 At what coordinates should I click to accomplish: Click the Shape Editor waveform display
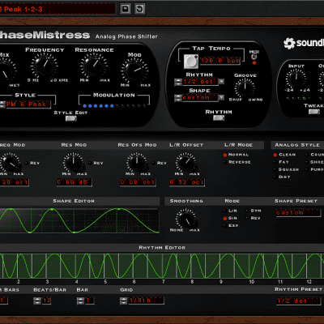tap(79, 220)
